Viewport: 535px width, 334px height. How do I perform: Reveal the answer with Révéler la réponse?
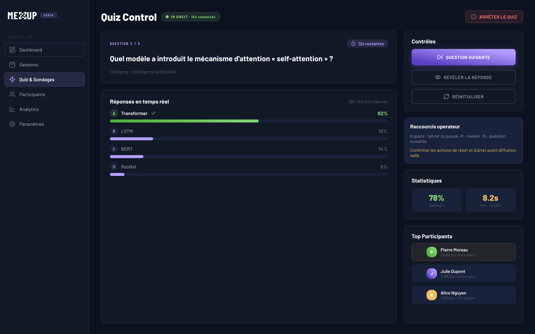pyautogui.click(x=464, y=77)
